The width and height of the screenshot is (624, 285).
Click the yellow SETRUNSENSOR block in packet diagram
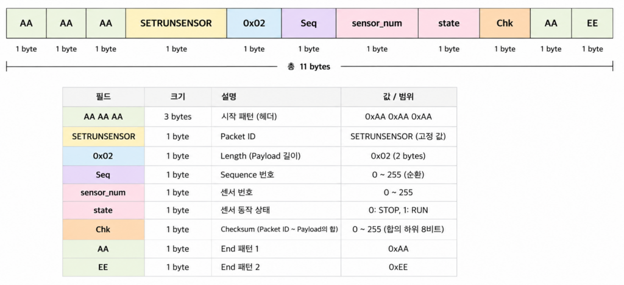pos(176,23)
